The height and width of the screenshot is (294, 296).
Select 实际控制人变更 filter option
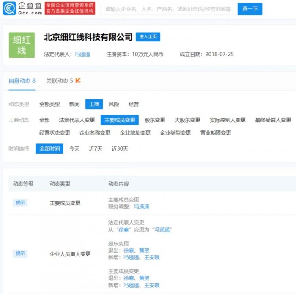pos(227,120)
